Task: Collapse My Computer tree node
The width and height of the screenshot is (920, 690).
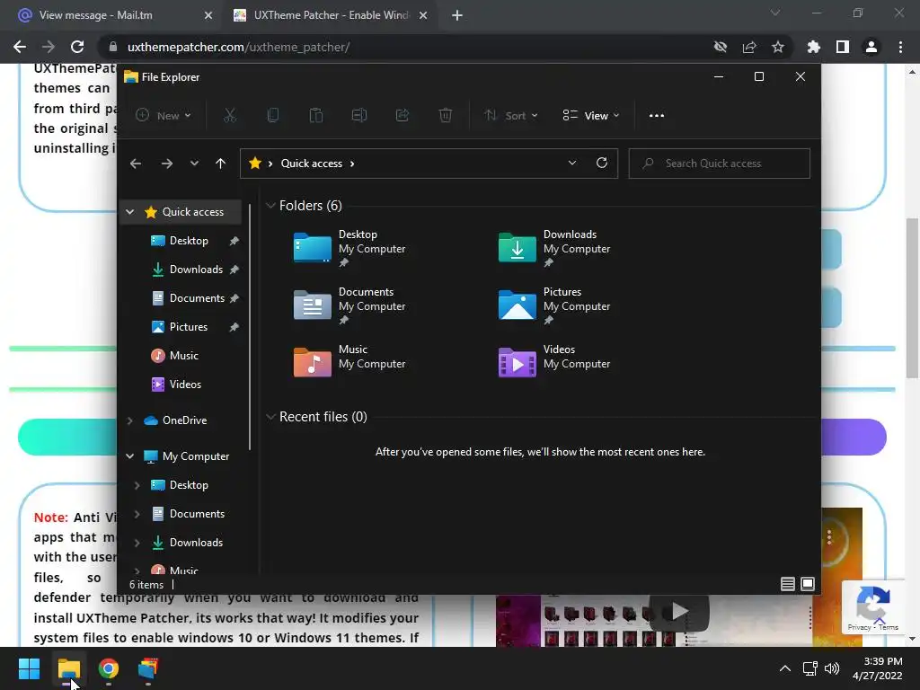Action: 130,456
